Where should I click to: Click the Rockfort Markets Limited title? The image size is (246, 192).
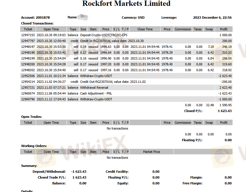126,3
